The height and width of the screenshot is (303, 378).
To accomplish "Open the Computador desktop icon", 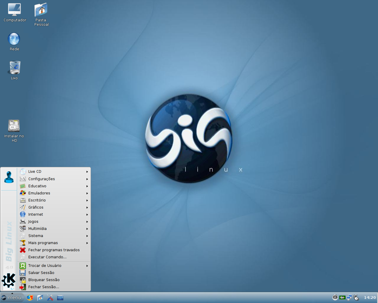I will 14,12.
